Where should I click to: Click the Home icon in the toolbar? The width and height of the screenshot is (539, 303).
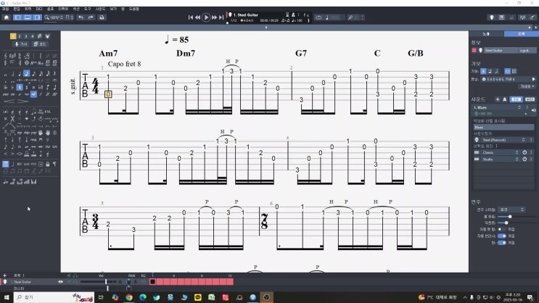click(6, 17)
